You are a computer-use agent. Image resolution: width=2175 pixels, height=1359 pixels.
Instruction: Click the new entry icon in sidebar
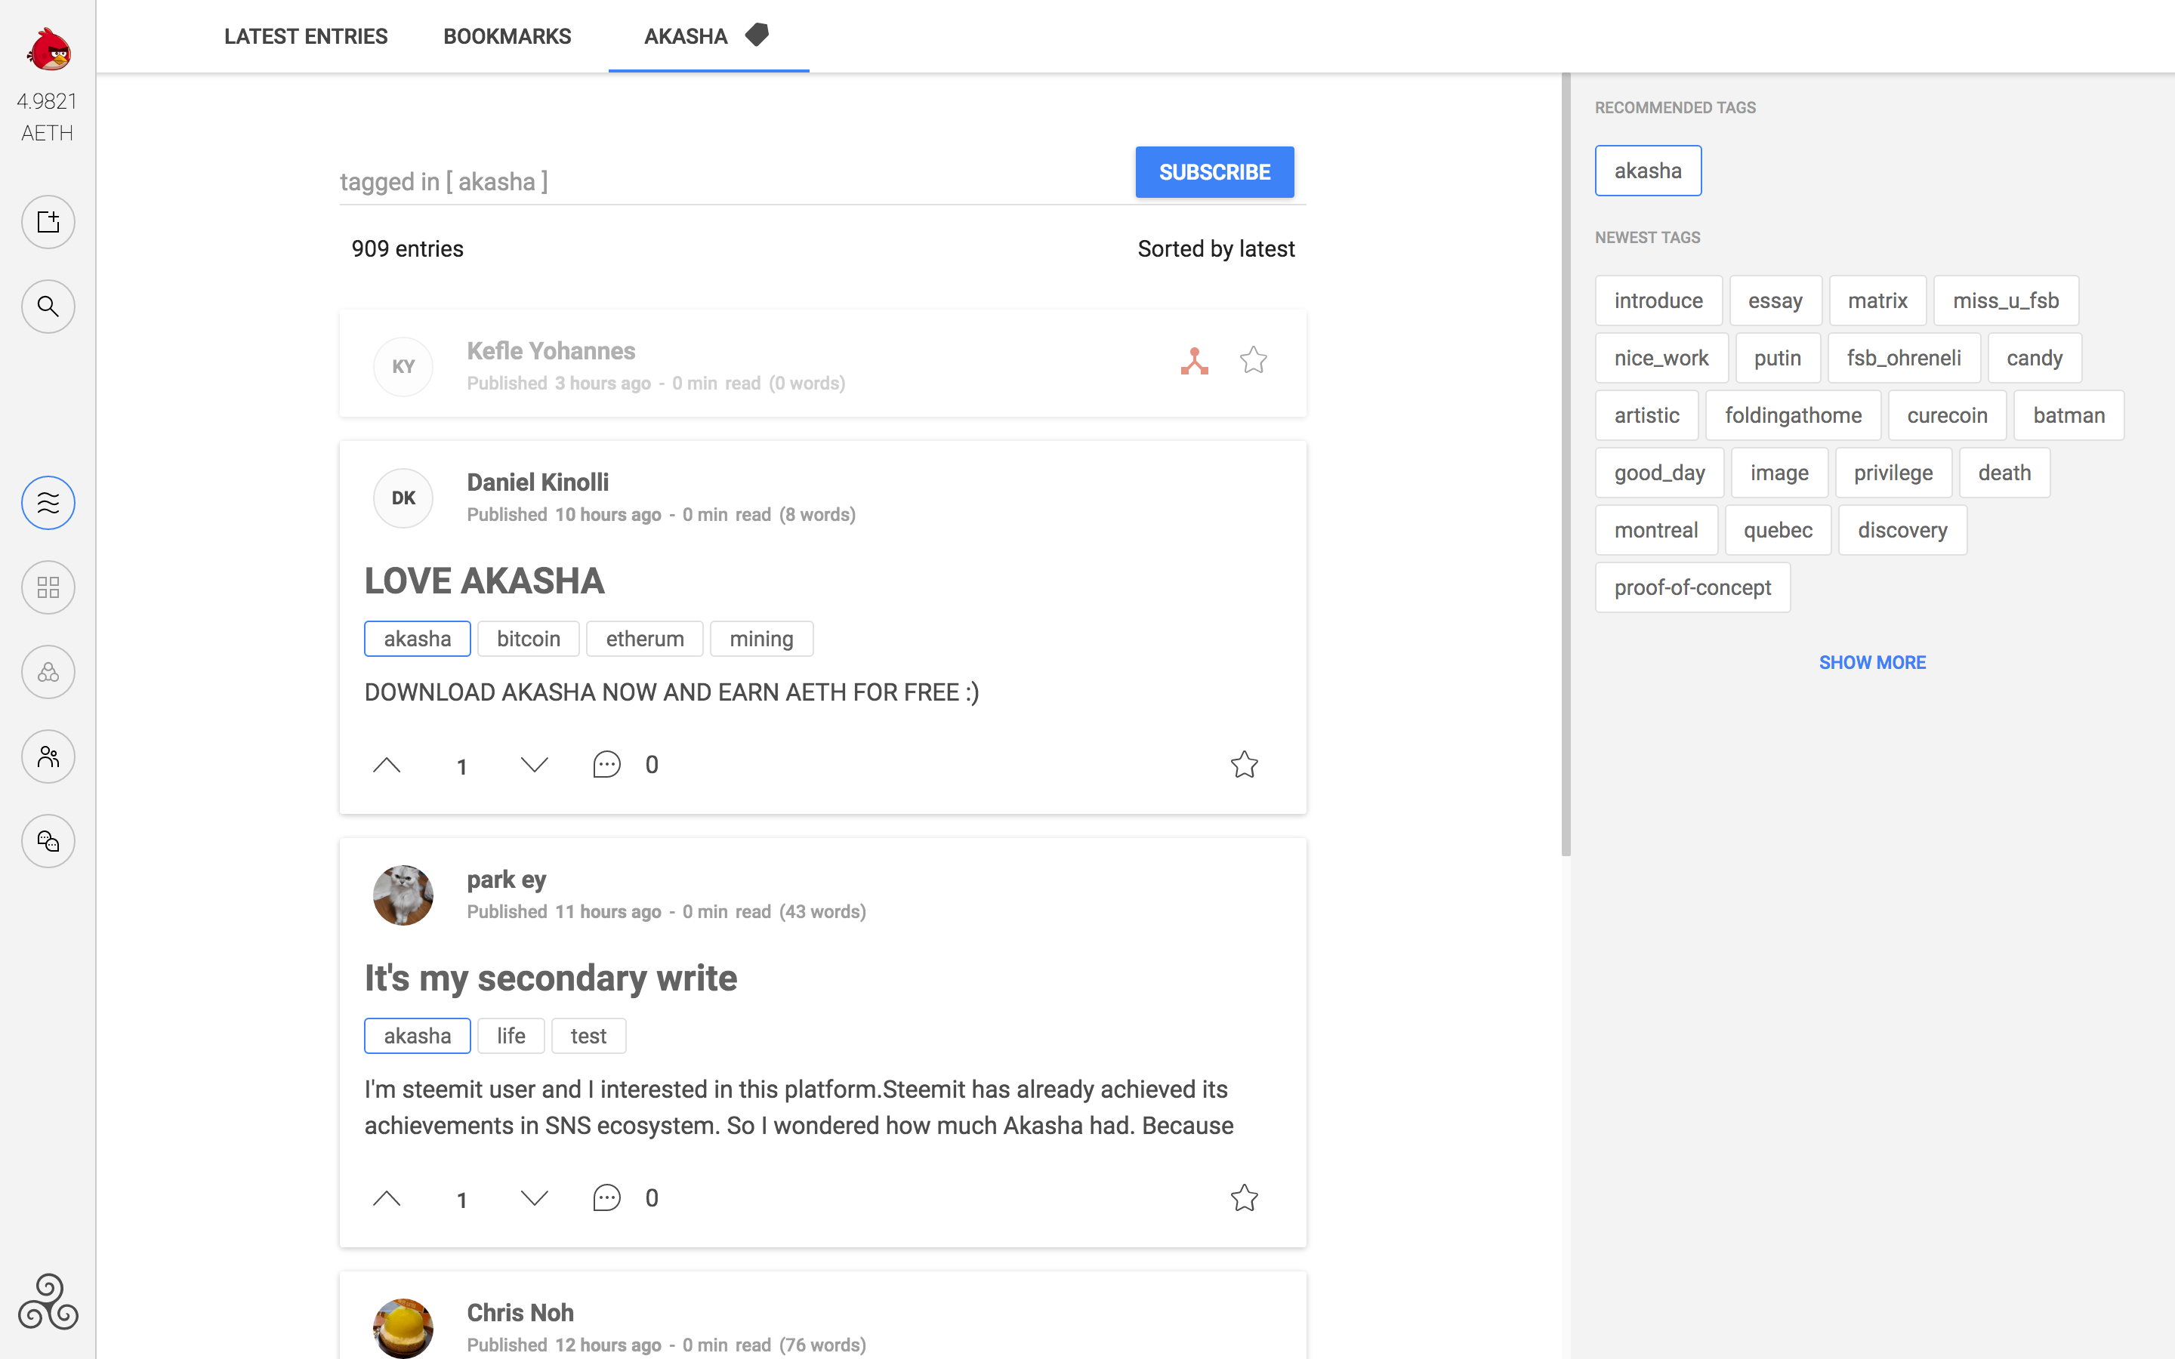[x=48, y=222]
